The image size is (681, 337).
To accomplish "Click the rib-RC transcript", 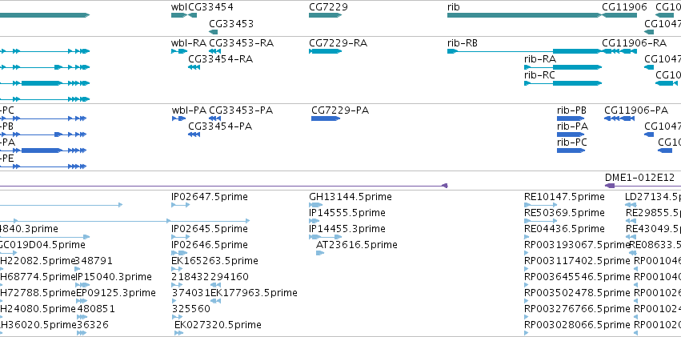I will coord(563,83).
